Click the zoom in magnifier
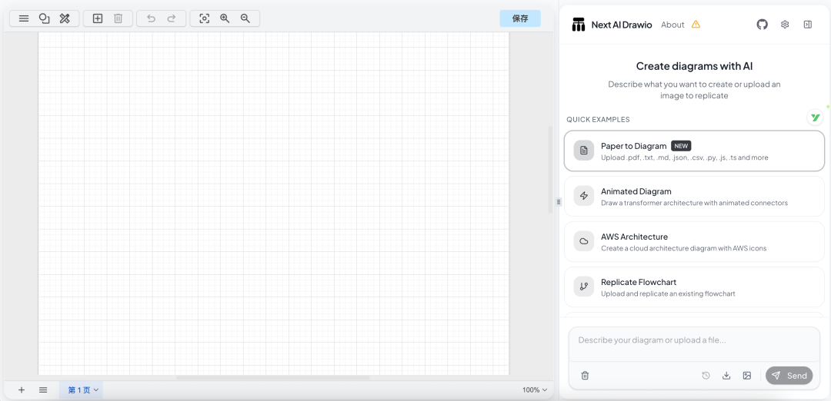Viewport: 831px width, 401px height. tap(225, 18)
